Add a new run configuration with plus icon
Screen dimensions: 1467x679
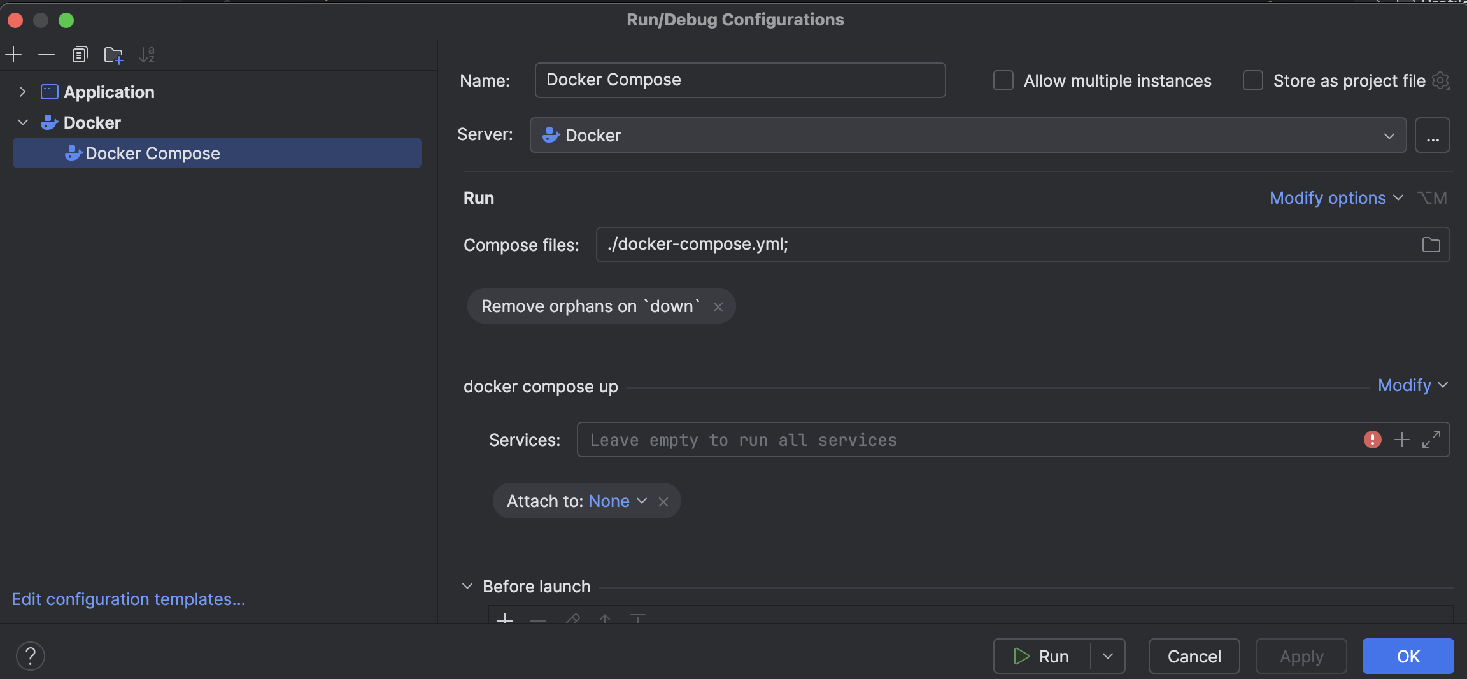click(x=13, y=54)
